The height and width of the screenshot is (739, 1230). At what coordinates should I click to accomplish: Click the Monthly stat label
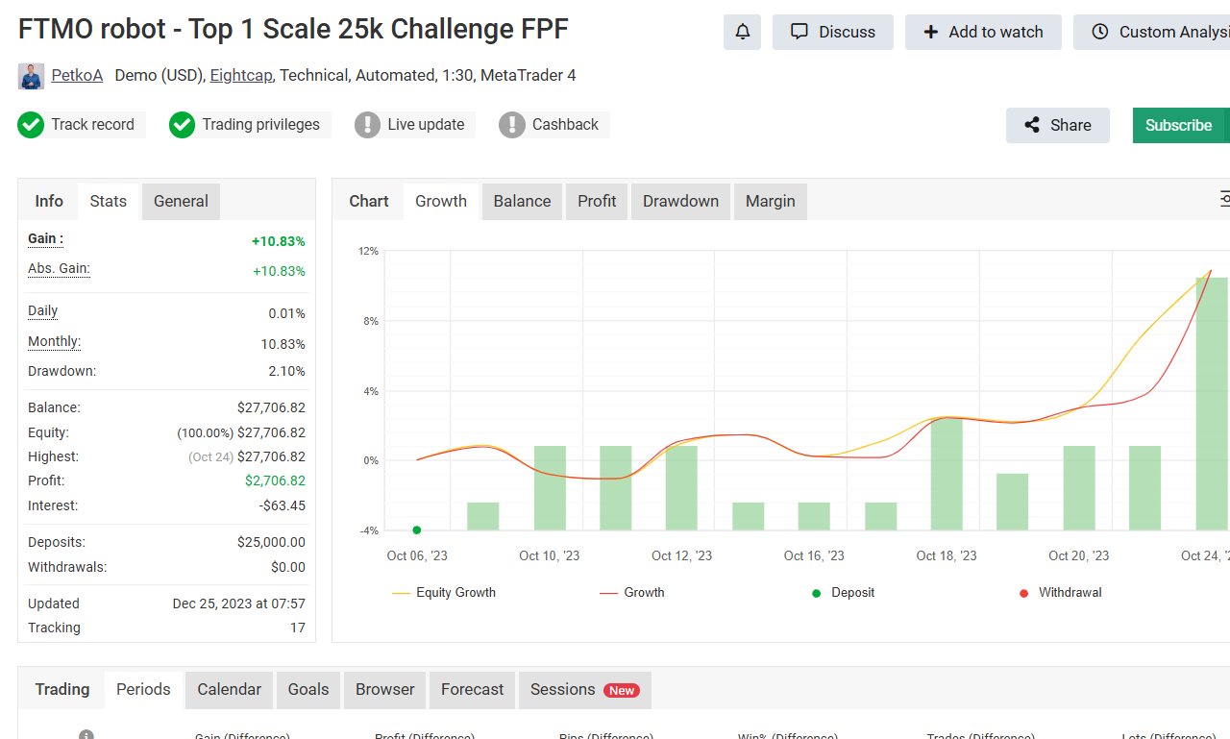point(54,342)
